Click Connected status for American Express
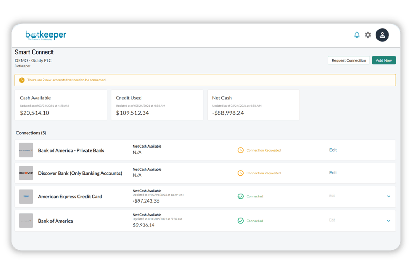This screenshot has height=274, width=412. (x=254, y=196)
